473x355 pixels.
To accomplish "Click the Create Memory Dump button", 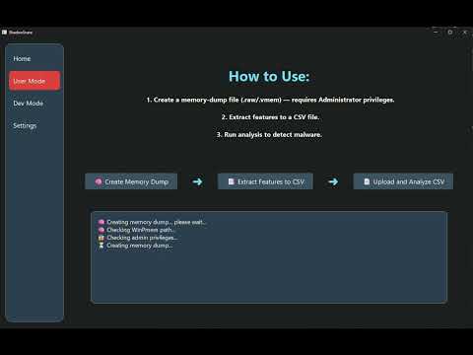I will (x=131, y=181).
